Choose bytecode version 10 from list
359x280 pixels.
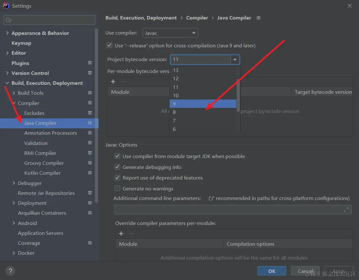pyautogui.click(x=203, y=95)
